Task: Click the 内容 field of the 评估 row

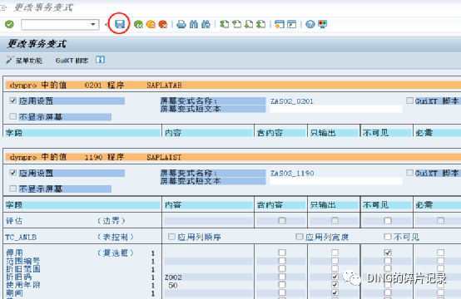Action: [x=208, y=221]
